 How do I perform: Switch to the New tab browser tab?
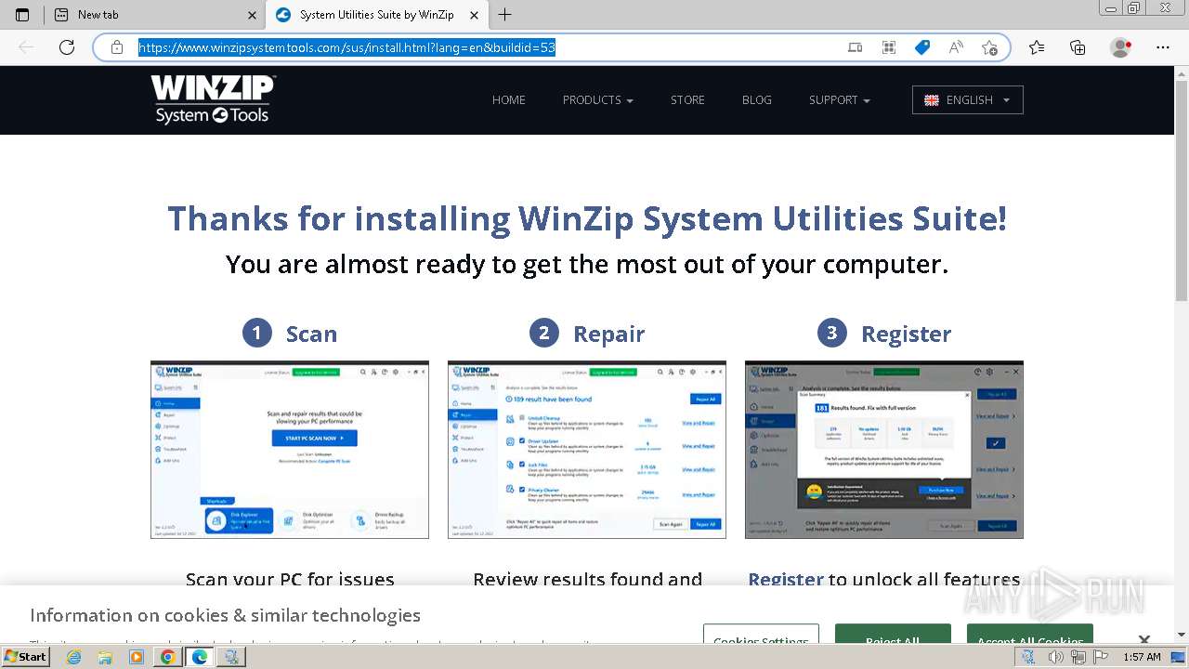click(x=154, y=15)
